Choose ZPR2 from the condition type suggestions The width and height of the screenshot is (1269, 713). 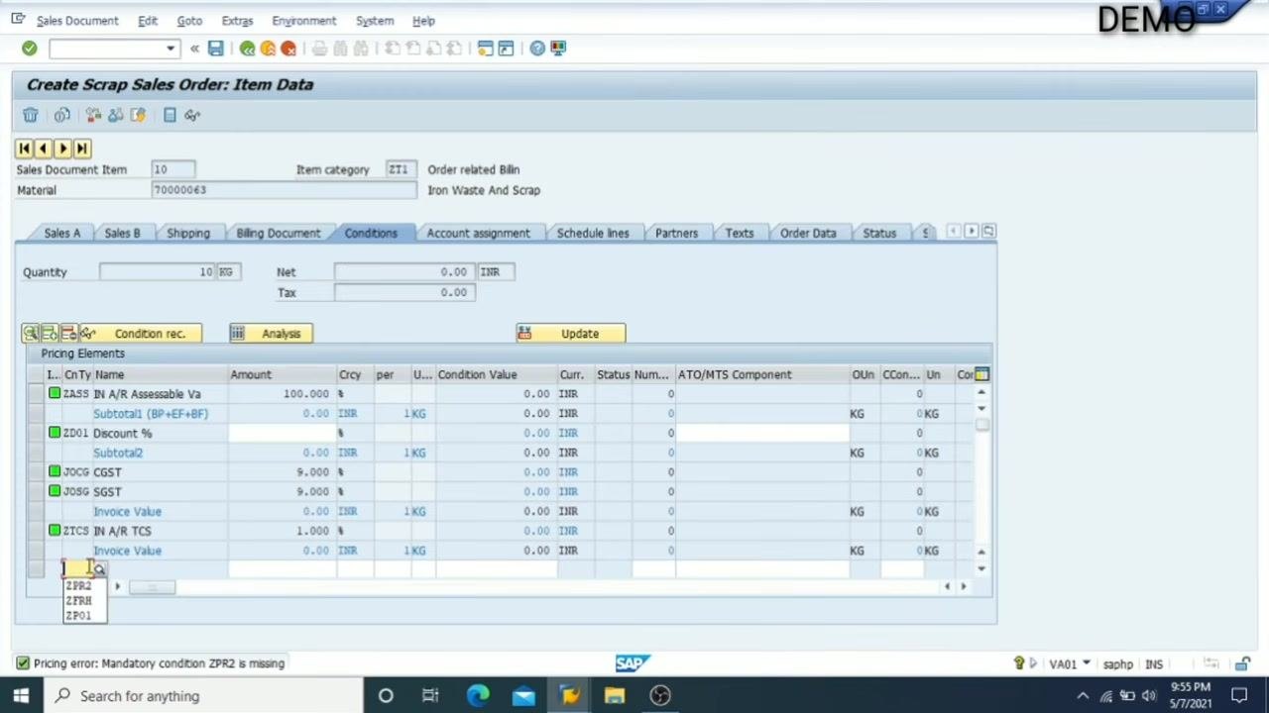[x=78, y=586]
